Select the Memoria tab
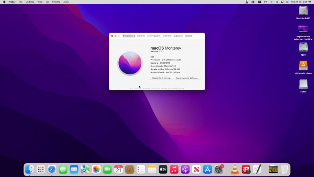Image resolution: width=314 pixels, height=177 pixels. (x=167, y=36)
